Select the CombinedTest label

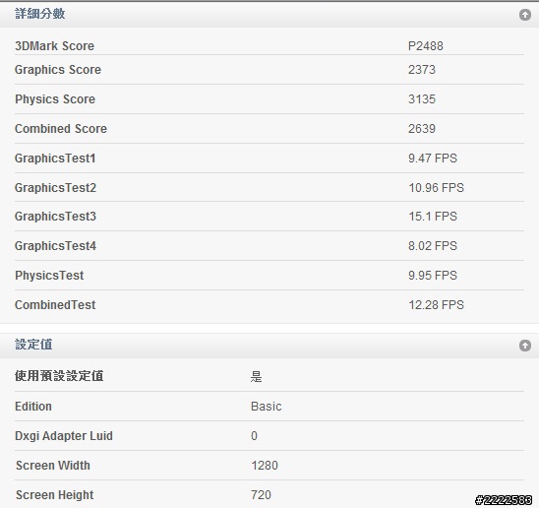tap(55, 305)
